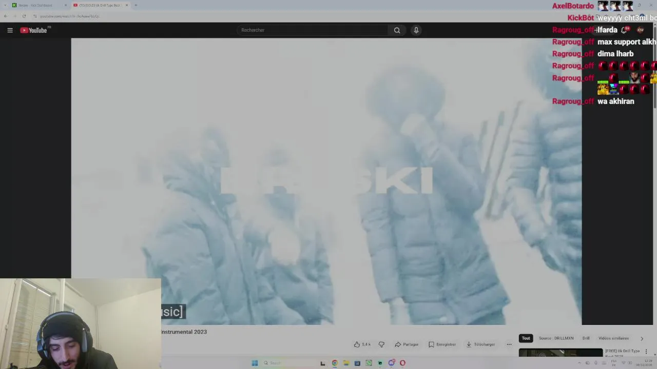Select the Source : DRILLMXN chip
The width and height of the screenshot is (657, 369).
click(x=556, y=338)
